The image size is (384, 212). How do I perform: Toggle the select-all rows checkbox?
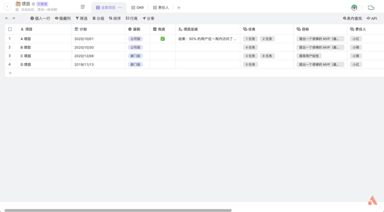point(10,29)
